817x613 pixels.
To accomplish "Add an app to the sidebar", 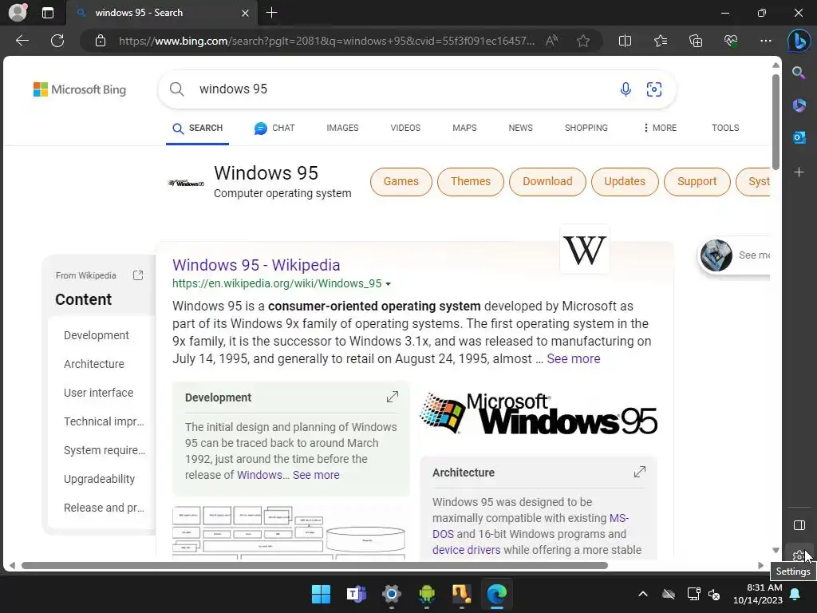I will point(799,172).
